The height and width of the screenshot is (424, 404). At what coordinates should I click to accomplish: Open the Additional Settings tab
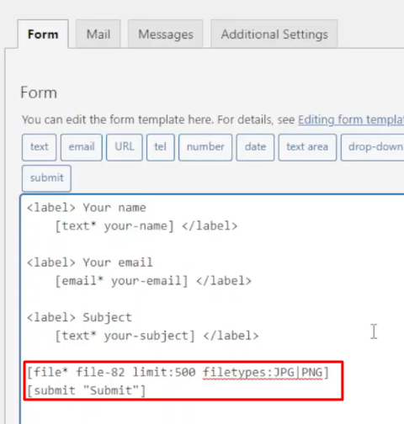coord(274,34)
